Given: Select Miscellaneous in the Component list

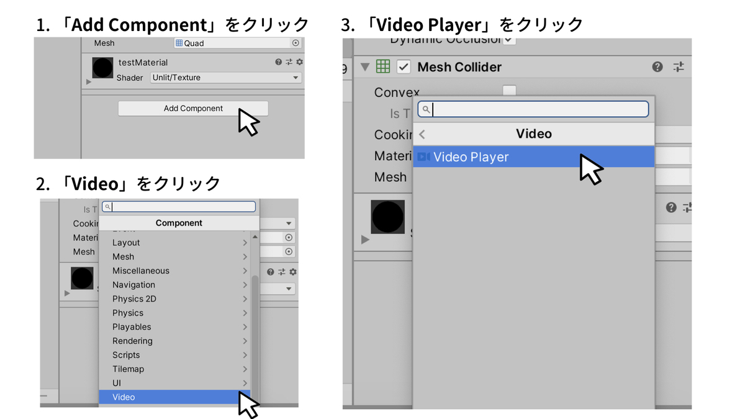Looking at the screenshot, I should click(x=174, y=271).
